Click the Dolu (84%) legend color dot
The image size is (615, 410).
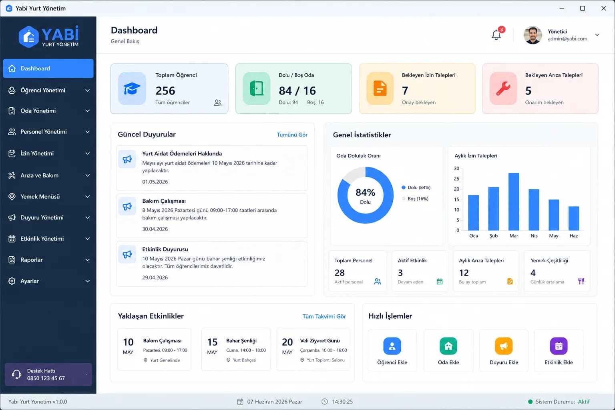click(403, 187)
